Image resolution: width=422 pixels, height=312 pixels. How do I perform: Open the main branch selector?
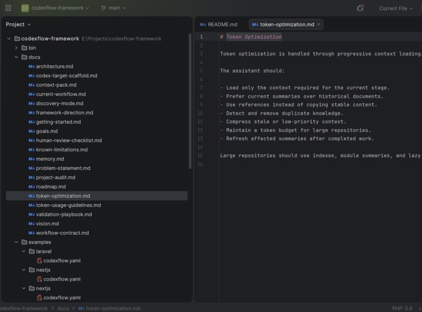(x=114, y=8)
